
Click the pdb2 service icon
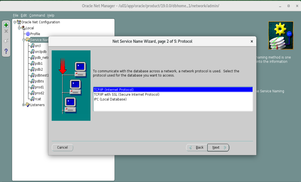tap(32, 69)
